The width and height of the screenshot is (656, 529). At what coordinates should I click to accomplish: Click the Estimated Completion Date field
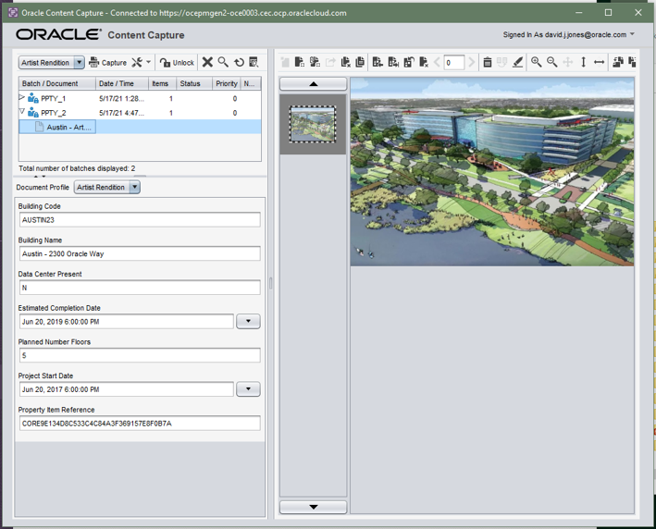(127, 321)
